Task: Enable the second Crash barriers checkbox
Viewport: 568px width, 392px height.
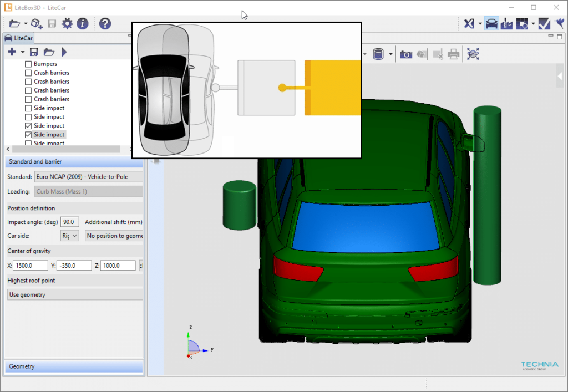Action: (28, 82)
